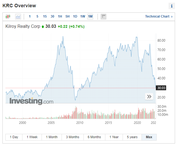The width and height of the screenshot is (178, 146).
Task: Click the Kilroy Realty Corp name text
Action: pos(23,26)
